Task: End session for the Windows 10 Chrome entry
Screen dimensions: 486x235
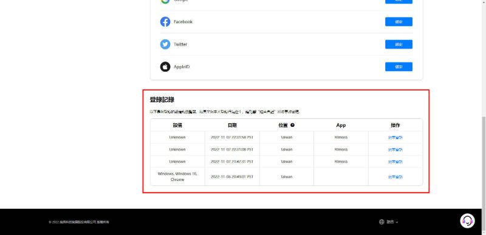Action: pyautogui.click(x=395, y=177)
